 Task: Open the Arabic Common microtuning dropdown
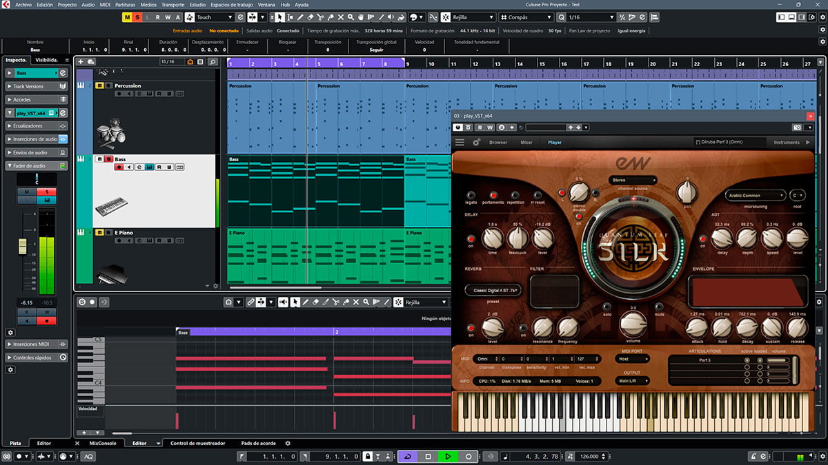click(756, 195)
